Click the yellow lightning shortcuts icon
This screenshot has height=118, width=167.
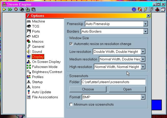(146, 10)
